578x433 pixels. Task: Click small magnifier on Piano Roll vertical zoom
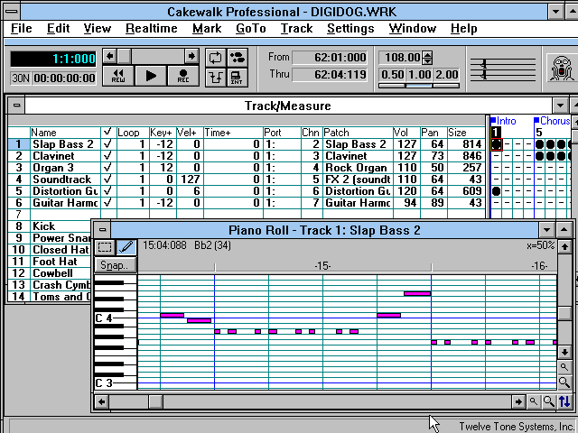tap(564, 367)
